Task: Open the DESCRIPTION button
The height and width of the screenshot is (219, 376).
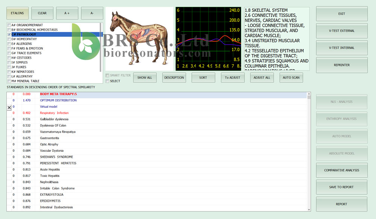Action: tap(174, 78)
